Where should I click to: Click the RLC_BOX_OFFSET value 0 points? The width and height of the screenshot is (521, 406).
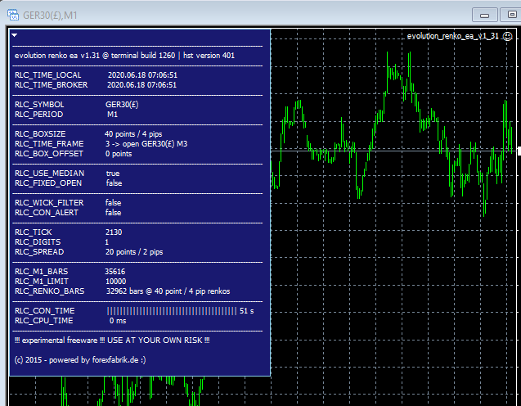[x=119, y=154]
